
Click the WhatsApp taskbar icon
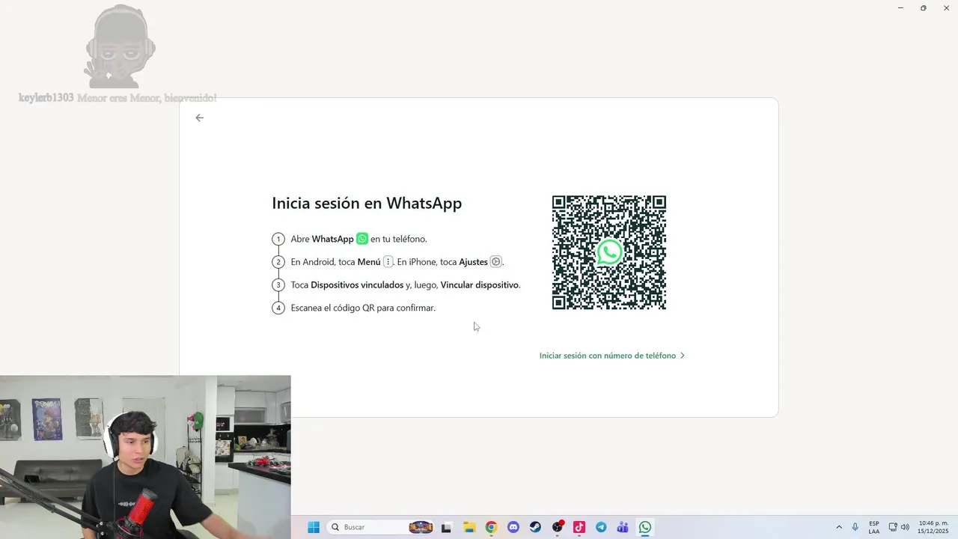tap(645, 527)
